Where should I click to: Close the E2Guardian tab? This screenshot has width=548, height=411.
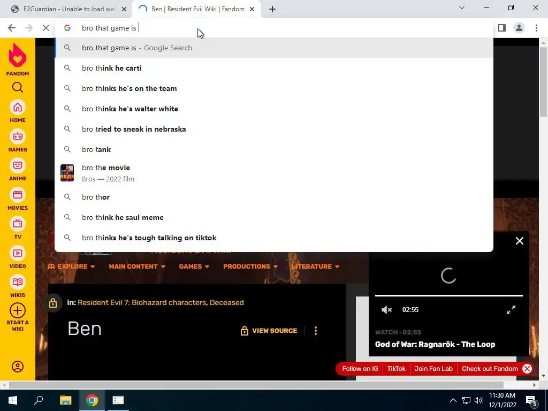pyautogui.click(x=124, y=9)
